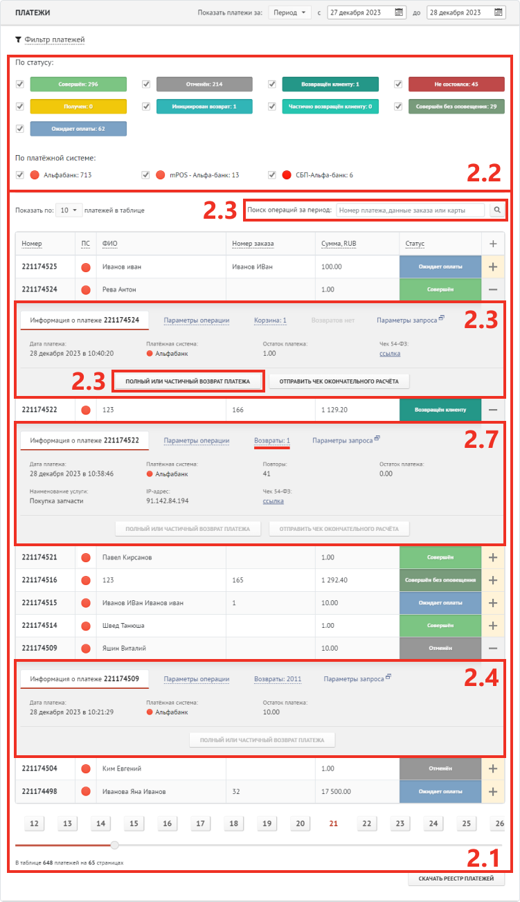The height and width of the screenshot is (902, 520).
Task: Uncheck the 'Альфабанк: 713' payment system checkbox
Action: point(19,175)
